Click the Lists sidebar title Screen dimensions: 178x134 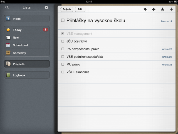point(27,8)
